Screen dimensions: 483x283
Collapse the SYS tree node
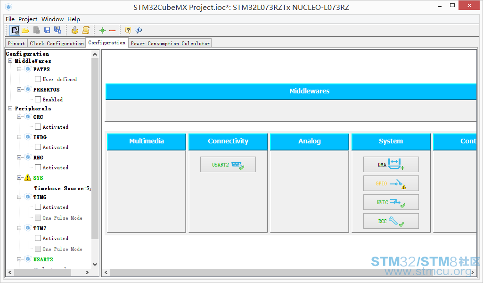point(19,177)
